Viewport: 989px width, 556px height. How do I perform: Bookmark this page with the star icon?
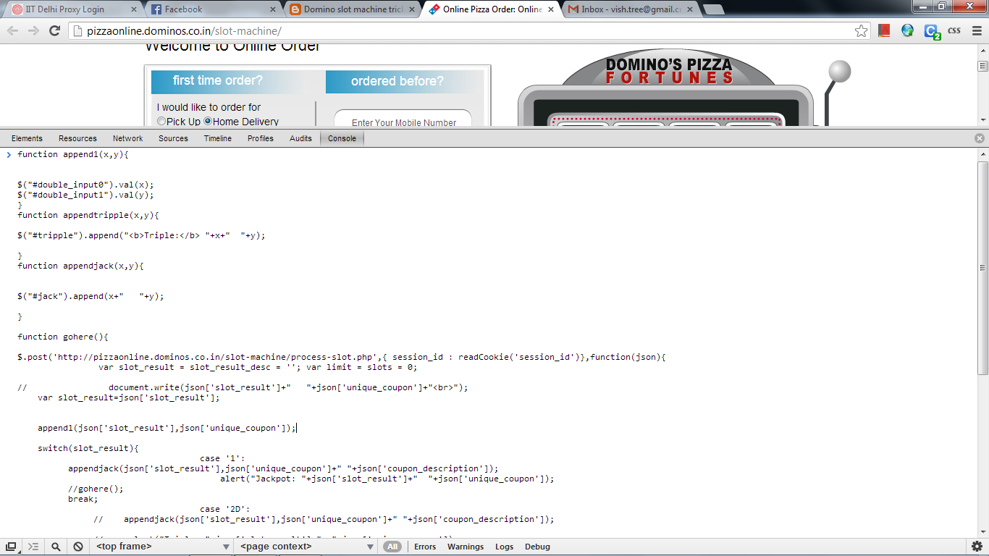pos(861,30)
